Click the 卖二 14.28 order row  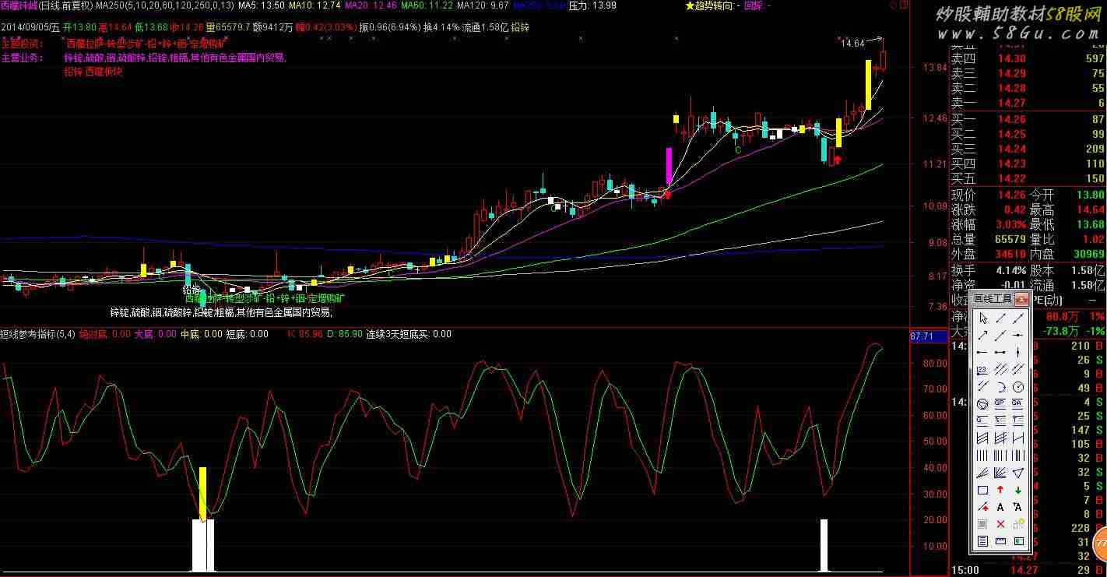1028,88
